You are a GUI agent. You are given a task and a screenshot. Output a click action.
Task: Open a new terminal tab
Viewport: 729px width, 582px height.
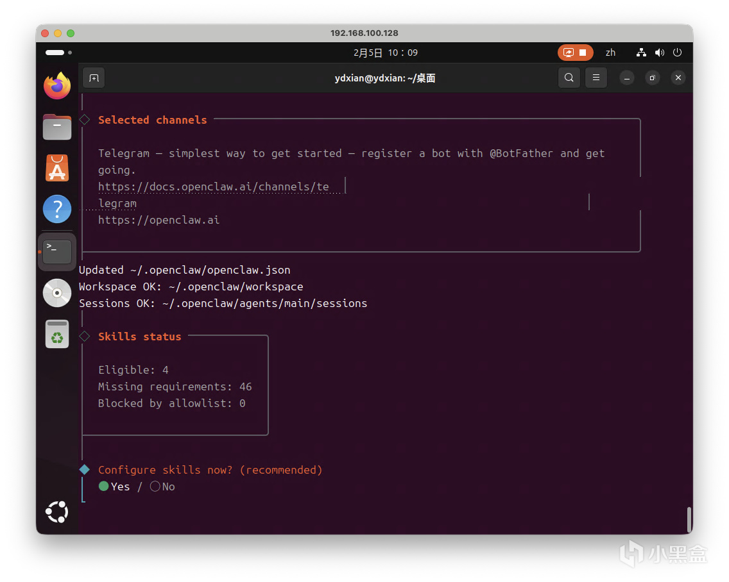pos(94,78)
